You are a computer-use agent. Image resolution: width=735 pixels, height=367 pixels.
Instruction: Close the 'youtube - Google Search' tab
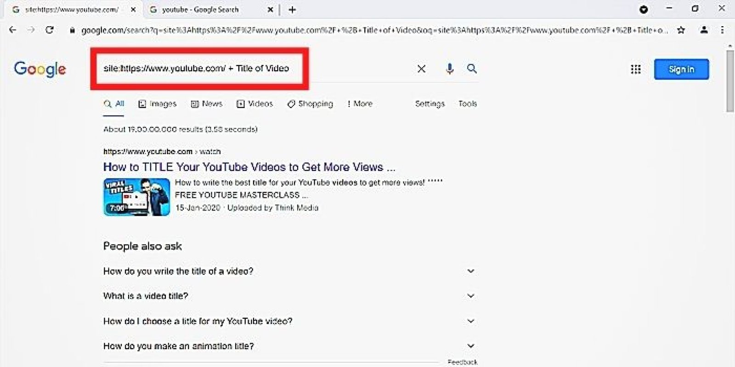click(x=270, y=10)
